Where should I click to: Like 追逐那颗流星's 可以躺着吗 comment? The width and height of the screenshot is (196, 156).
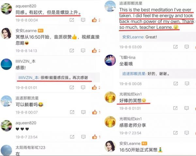click(95, 112)
